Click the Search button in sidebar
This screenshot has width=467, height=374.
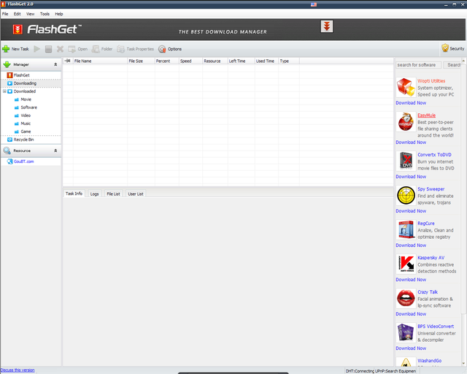(452, 65)
